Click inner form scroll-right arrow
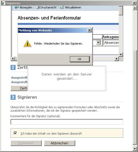Screen dimensions: 138x152 pyautogui.click(x=117, y=59)
